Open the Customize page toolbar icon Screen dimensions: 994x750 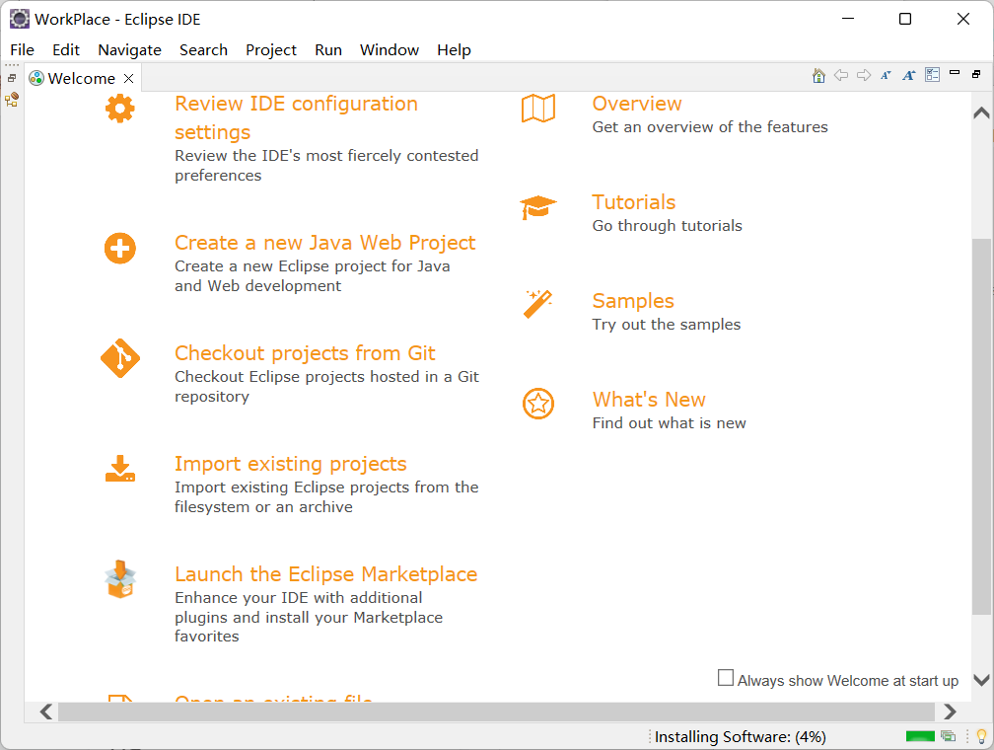coord(932,75)
